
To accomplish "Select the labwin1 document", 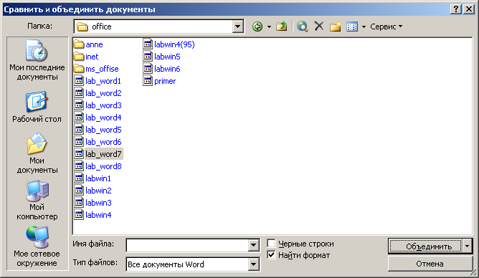I will point(93,178).
